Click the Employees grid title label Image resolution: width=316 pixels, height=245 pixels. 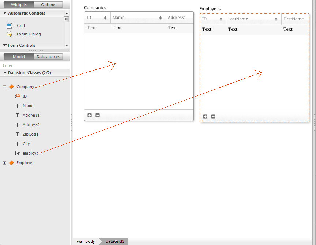pyautogui.click(x=210, y=9)
